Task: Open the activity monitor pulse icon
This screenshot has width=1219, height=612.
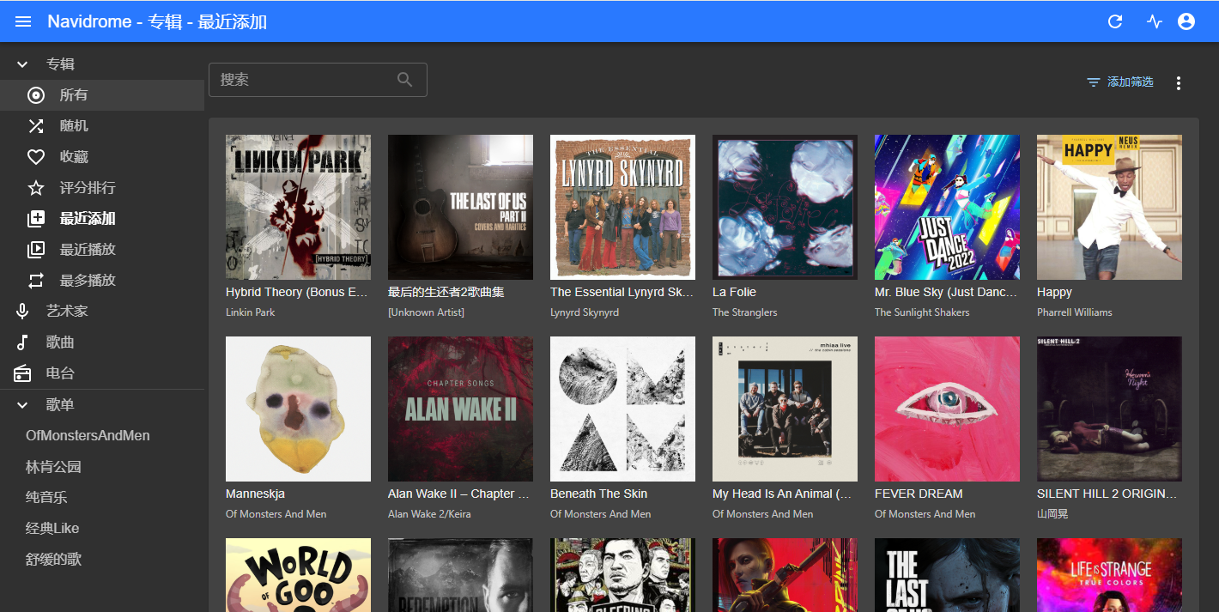Action: (1154, 21)
